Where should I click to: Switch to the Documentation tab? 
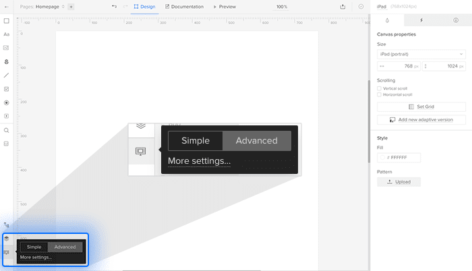pos(184,7)
